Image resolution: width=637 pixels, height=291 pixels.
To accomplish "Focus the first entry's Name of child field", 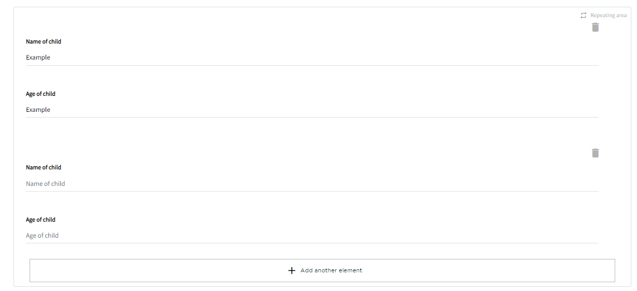I will click(x=311, y=57).
